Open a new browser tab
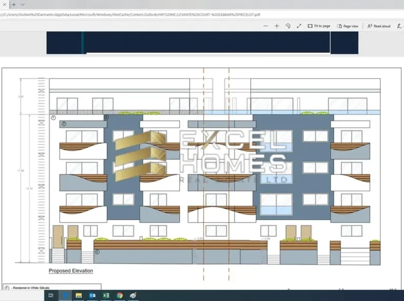 pyautogui.click(x=14, y=4)
